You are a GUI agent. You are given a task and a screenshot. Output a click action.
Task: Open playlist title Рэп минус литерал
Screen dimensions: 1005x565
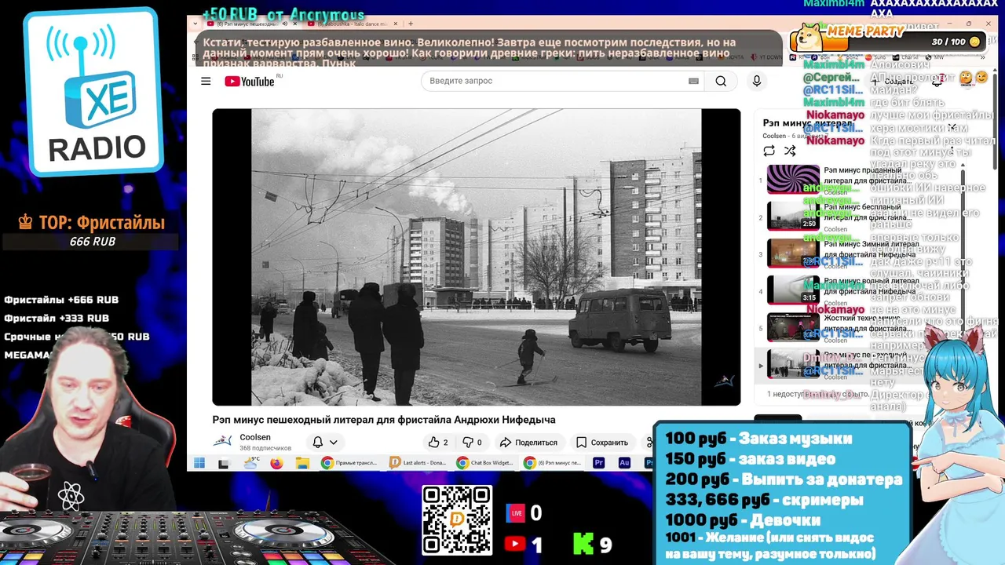click(x=808, y=123)
